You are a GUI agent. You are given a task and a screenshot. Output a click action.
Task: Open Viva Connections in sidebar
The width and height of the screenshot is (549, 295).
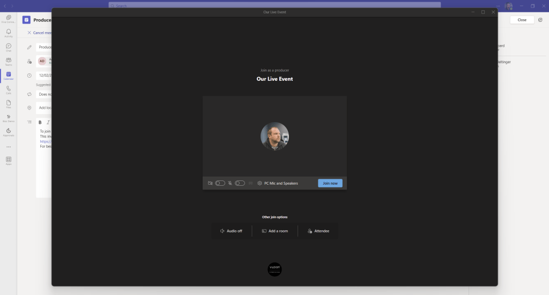click(8, 19)
